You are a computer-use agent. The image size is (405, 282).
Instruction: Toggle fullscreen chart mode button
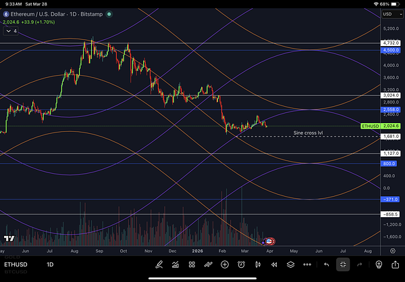[344, 264]
